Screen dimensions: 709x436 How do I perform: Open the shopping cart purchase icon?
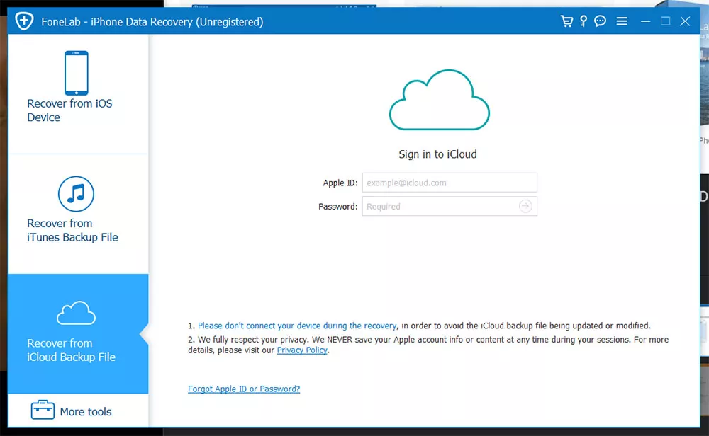coord(566,21)
